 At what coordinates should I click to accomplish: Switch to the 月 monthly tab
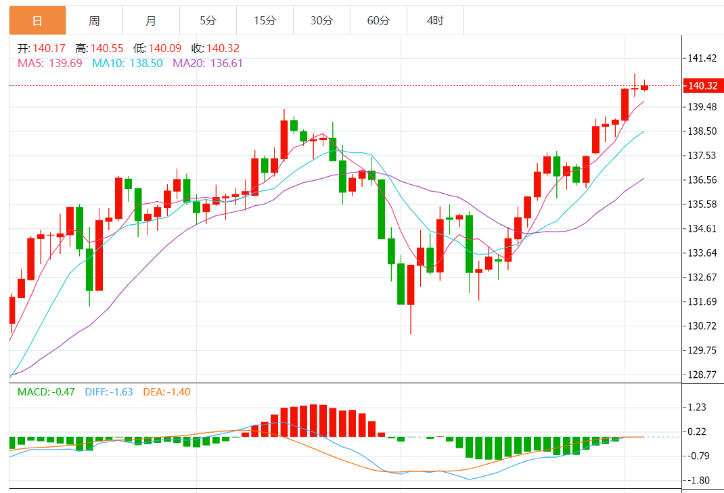151,20
